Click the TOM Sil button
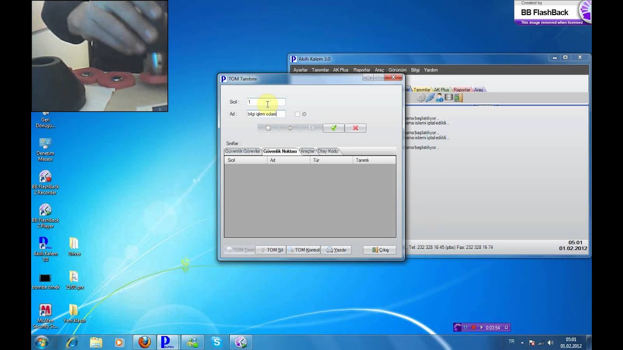Screen dimensions: 623x350 [271, 250]
